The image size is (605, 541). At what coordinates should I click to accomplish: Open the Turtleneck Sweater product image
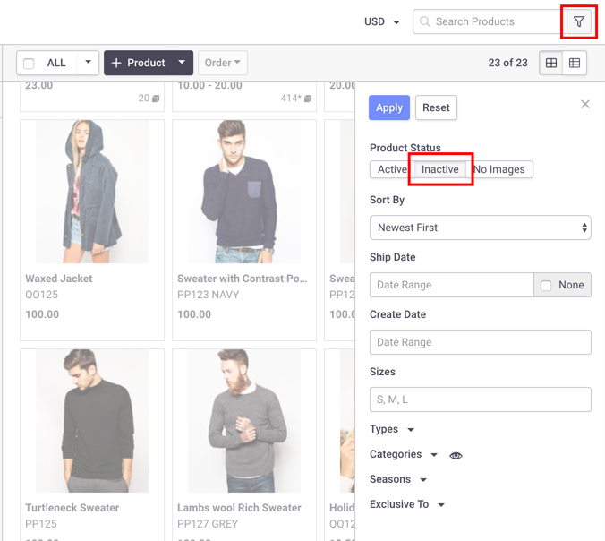[x=92, y=421]
